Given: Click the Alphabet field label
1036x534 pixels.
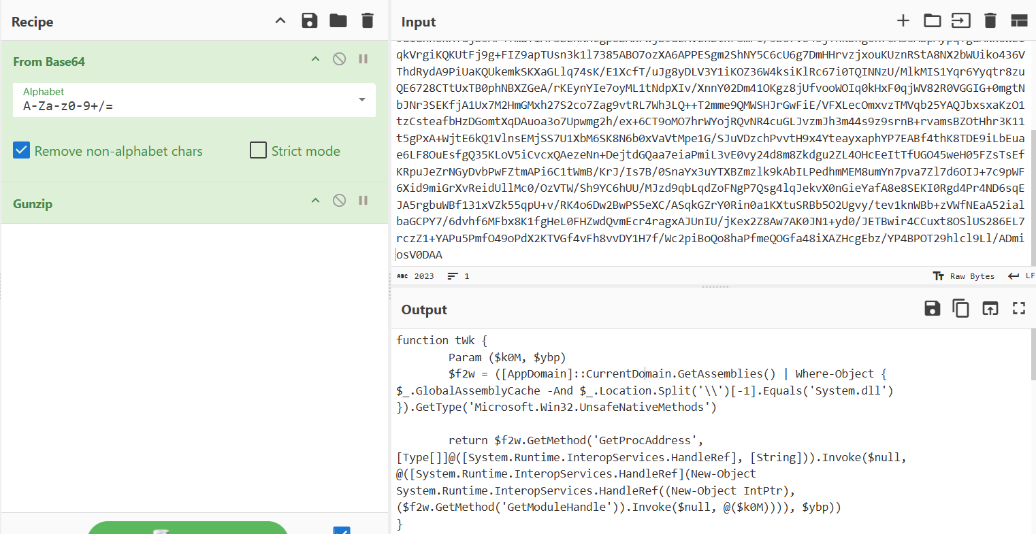Looking at the screenshot, I should click(x=44, y=91).
